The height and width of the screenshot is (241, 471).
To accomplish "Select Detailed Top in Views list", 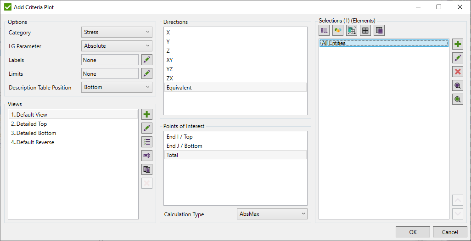I will [29, 124].
